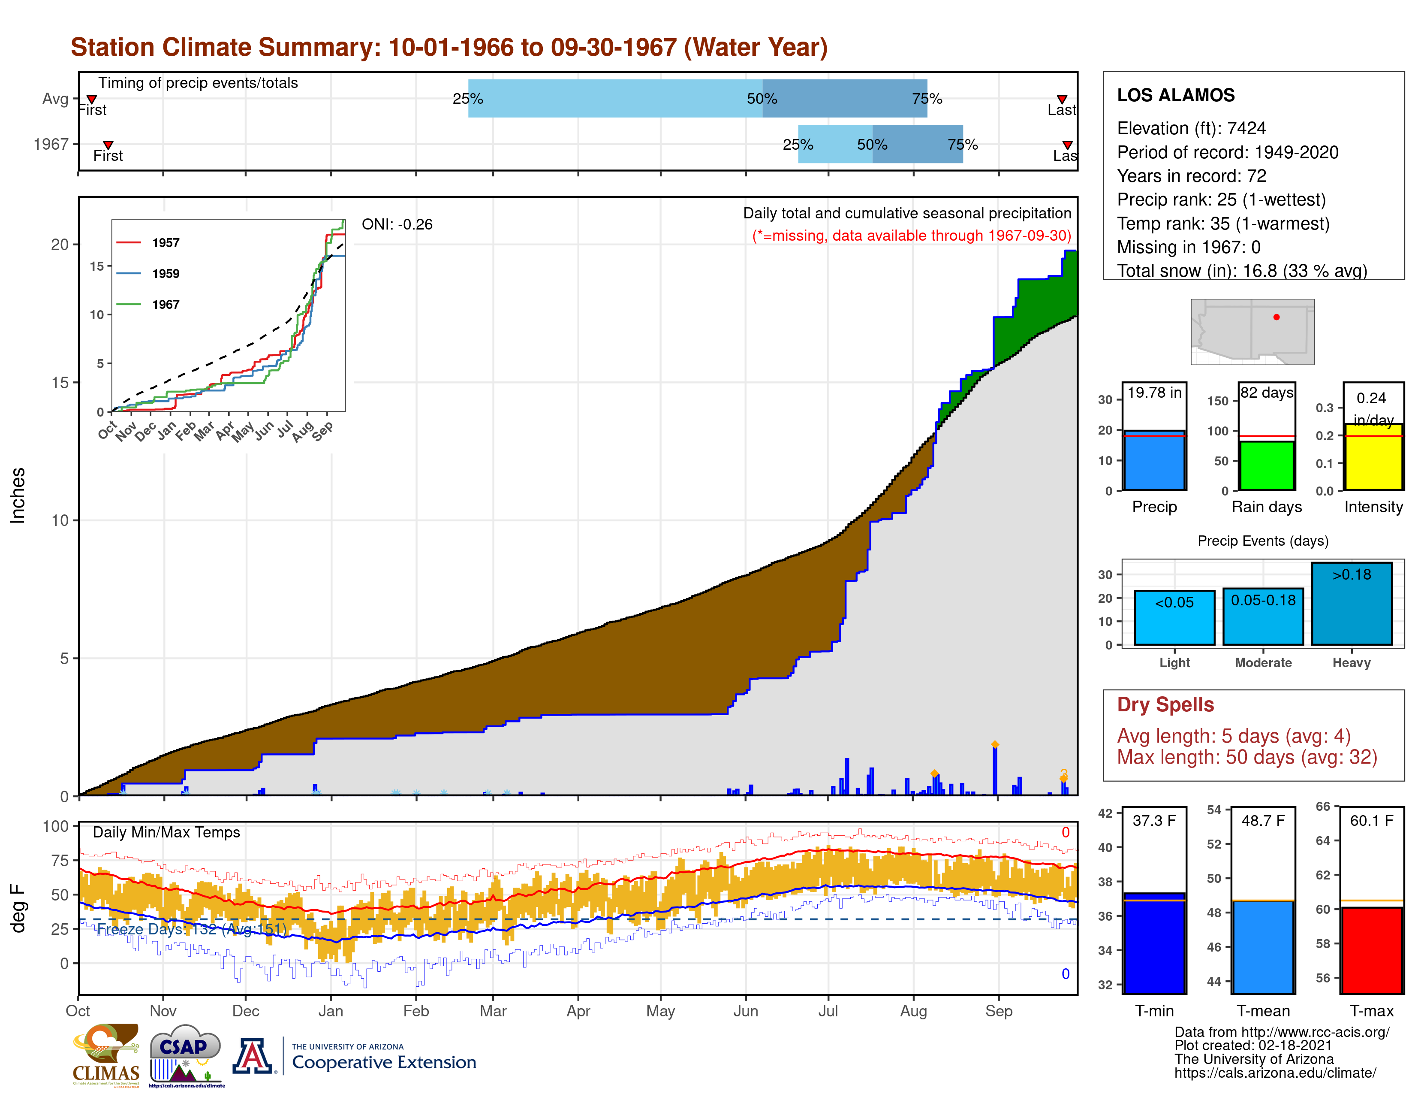Click the ONI: -0.26 label
1415x1094 pixels.
pos(397,224)
